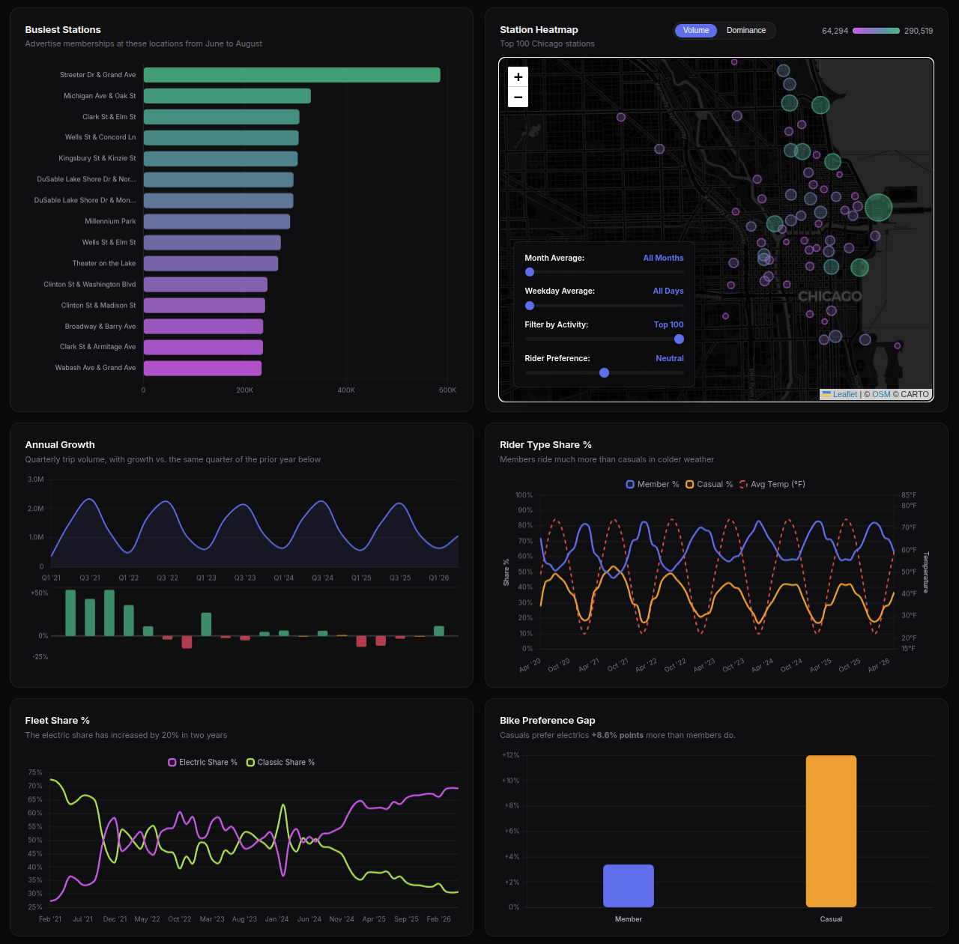Toggle Casual % legend series
959x944 pixels.
pos(710,484)
